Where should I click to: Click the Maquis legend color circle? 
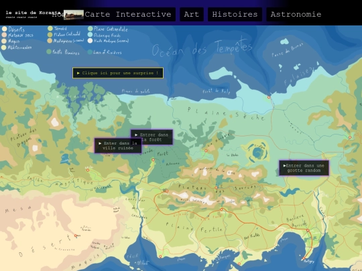tap(4, 41)
